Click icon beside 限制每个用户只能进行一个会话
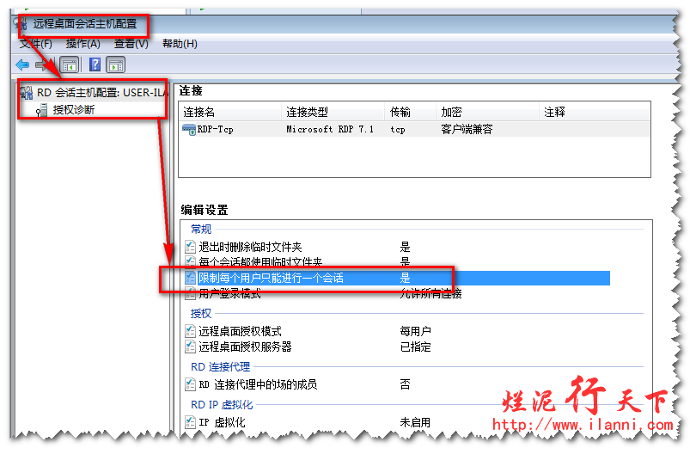This screenshot has width=696, height=454. click(190, 278)
